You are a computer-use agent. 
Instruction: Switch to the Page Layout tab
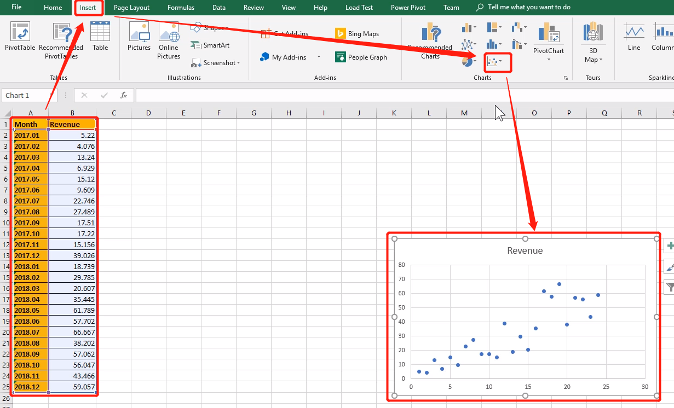[x=131, y=8]
